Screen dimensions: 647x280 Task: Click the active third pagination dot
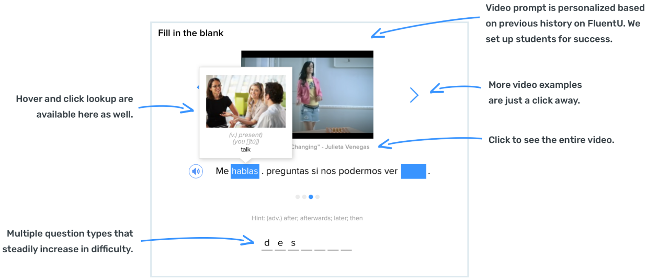tap(311, 197)
